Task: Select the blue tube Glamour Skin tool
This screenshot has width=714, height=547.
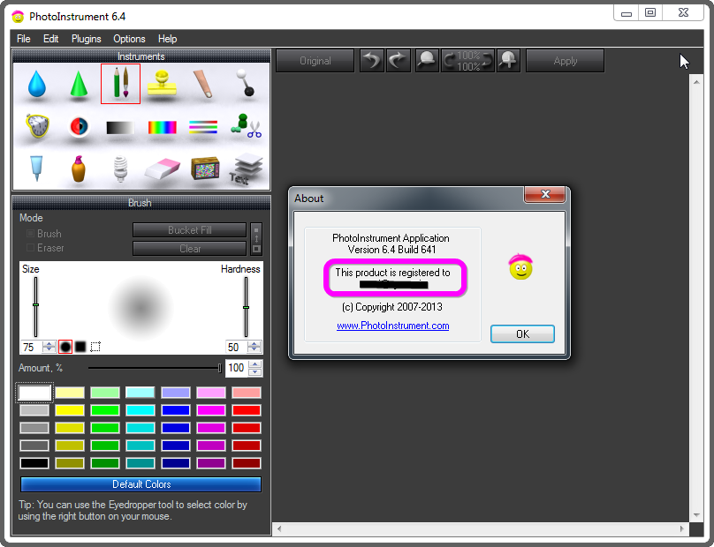Action: click(36, 169)
